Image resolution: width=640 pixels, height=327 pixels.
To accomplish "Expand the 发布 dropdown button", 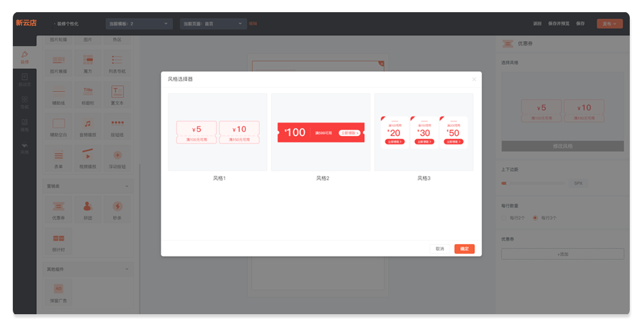I will pos(609,24).
